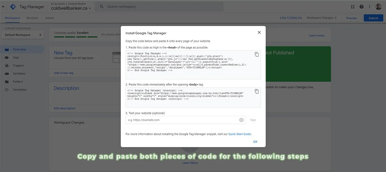Switch to the Admin tab
This screenshot has height=172, width=386.
click(x=50, y=18)
